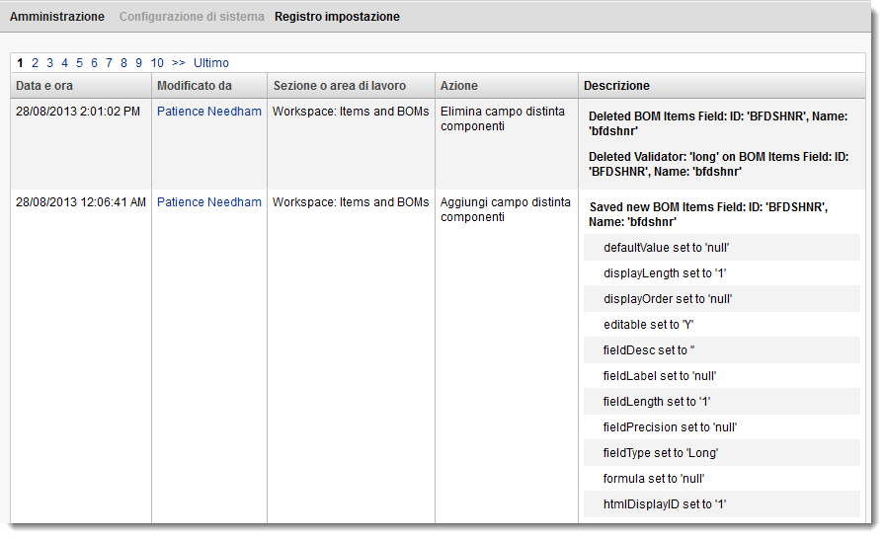Click Sezione o area di lavoro header
The height and width of the screenshot is (538, 886).
coord(340,86)
